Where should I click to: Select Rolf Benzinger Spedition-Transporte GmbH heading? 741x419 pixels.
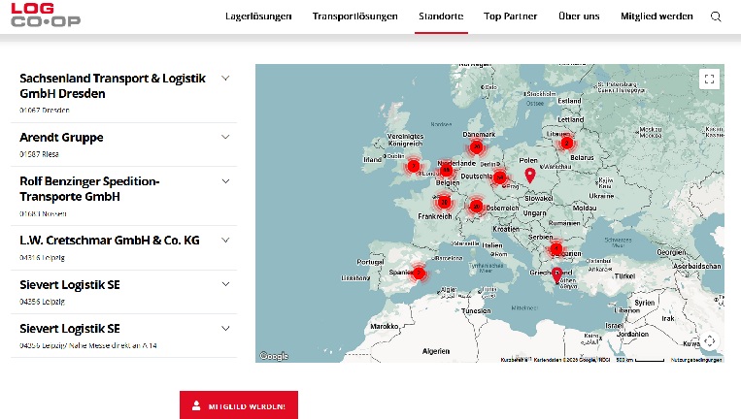pos(89,189)
